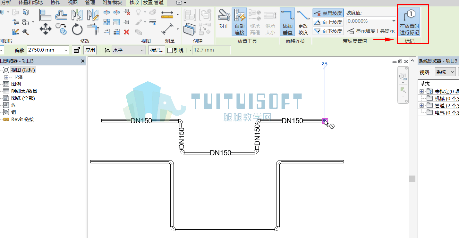Select the Align tool in Modify panel
The image size is (459, 238).
click(45, 15)
